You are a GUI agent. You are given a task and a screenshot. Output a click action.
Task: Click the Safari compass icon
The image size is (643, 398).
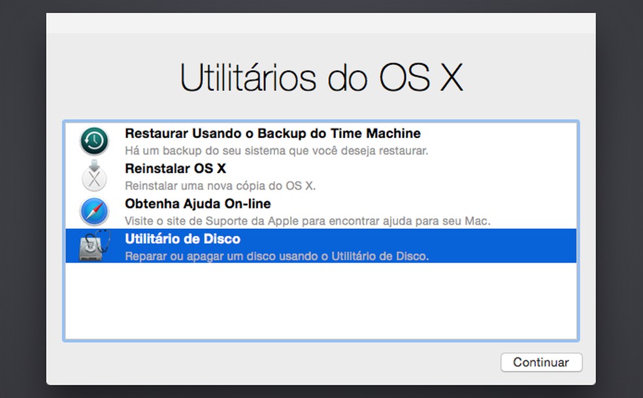pos(94,212)
